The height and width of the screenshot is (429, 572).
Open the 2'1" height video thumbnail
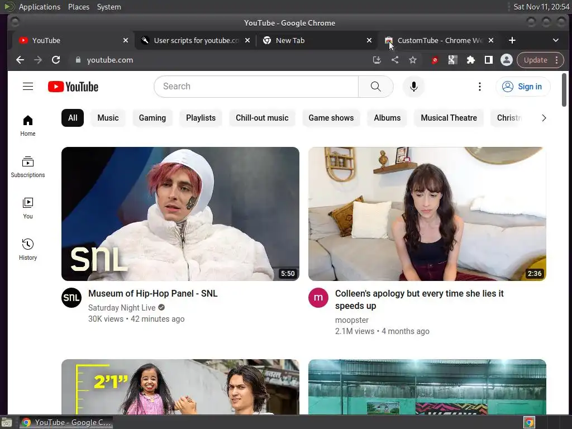180,387
